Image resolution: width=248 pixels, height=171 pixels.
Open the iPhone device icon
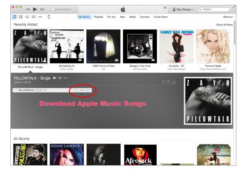49,17
